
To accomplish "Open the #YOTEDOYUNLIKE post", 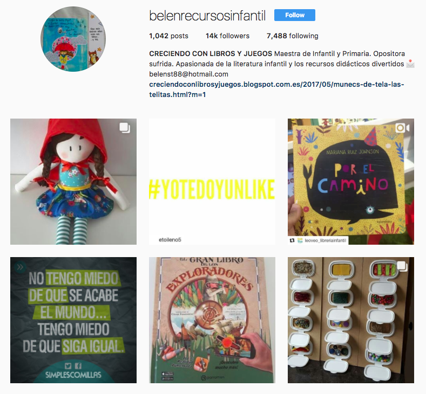I will point(212,182).
